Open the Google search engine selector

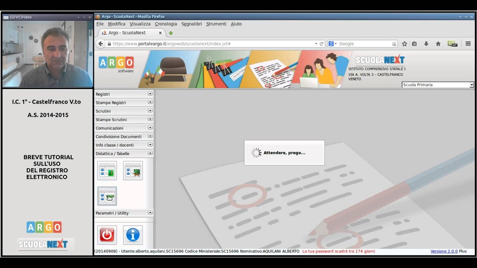[333, 44]
